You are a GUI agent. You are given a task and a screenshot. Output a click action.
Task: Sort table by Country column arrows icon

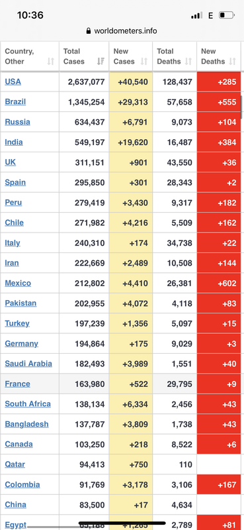pos(51,61)
